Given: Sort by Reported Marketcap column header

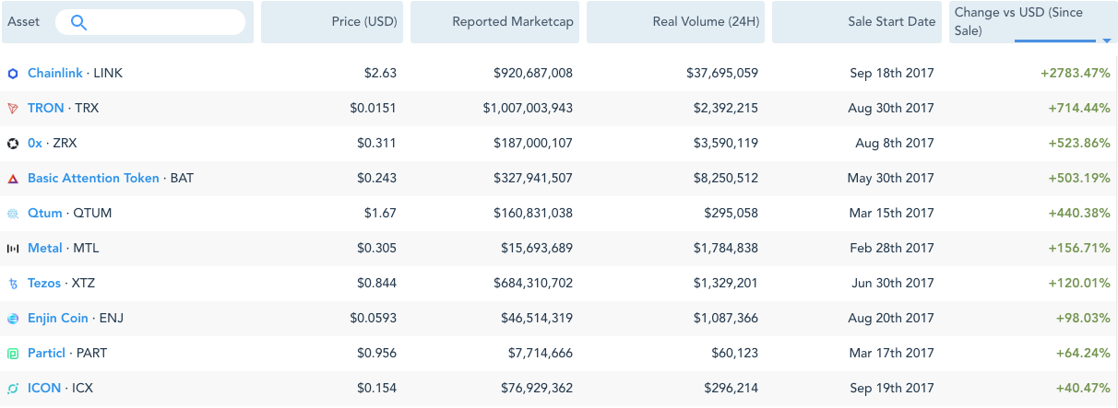Looking at the screenshot, I should 494,22.
